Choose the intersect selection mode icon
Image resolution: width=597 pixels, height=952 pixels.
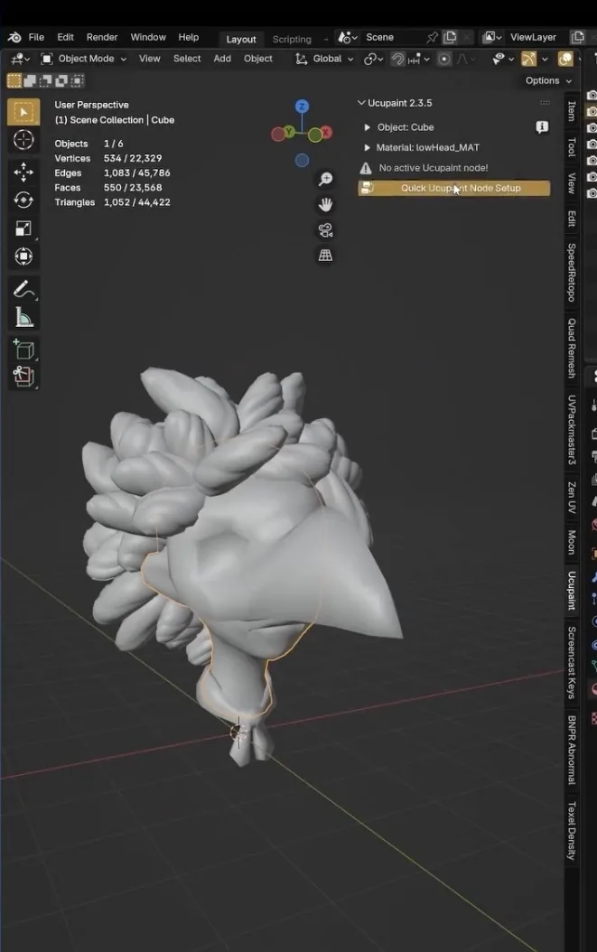(77, 80)
